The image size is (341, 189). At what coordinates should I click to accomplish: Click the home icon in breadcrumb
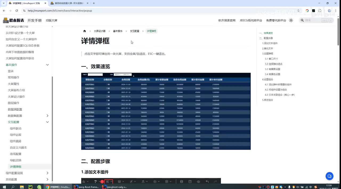(84, 31)
